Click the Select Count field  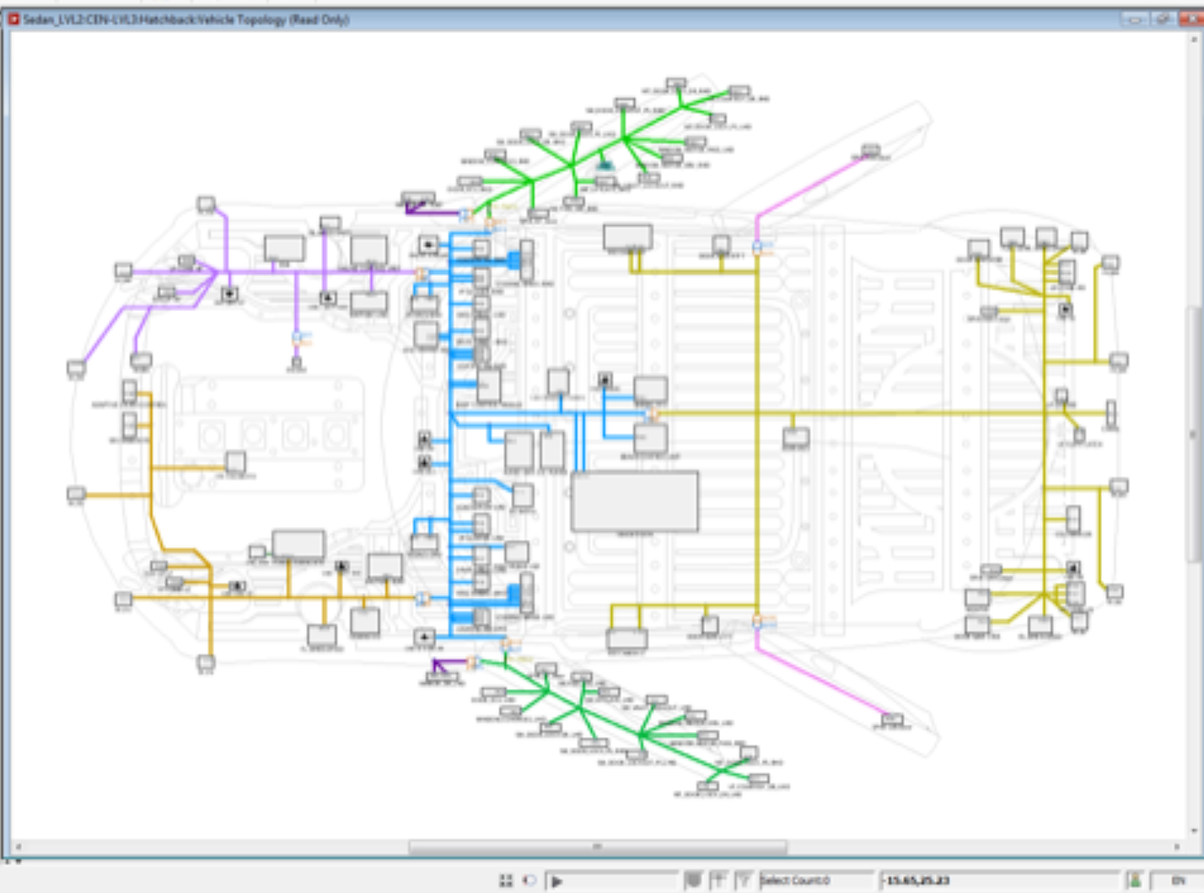coord(814,880)
